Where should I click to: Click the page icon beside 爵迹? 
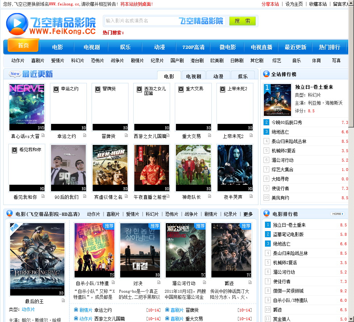pyautogui.click(x=250, y=282)
